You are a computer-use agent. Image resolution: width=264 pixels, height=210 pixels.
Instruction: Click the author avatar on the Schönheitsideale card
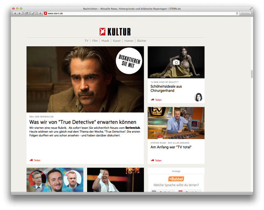coord(198,97)
